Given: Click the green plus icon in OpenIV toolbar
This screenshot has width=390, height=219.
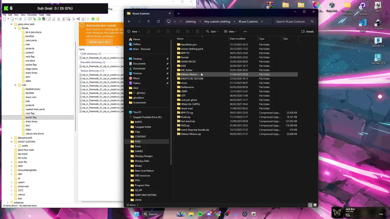Looking at the screenshot, I should tap(93, 19).
